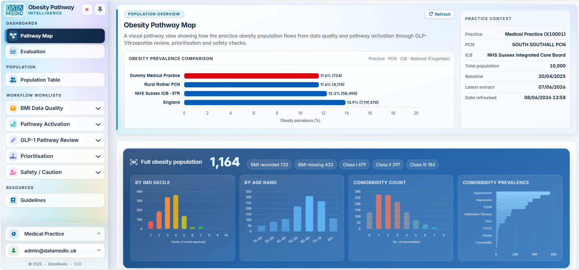Click the Prioritisation podium icon

[x=13, y=156]
